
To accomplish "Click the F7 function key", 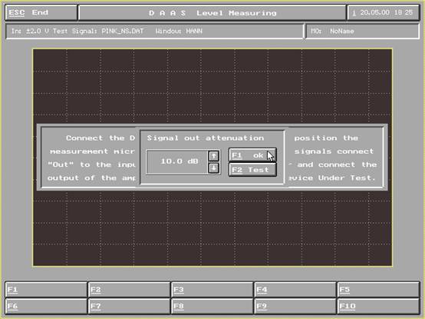I will coord(130,306).
